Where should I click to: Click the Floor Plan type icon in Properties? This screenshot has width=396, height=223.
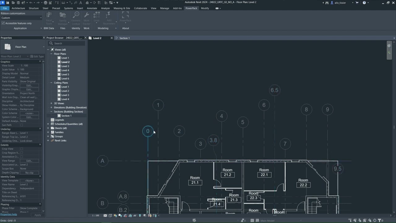pos(8,47)
